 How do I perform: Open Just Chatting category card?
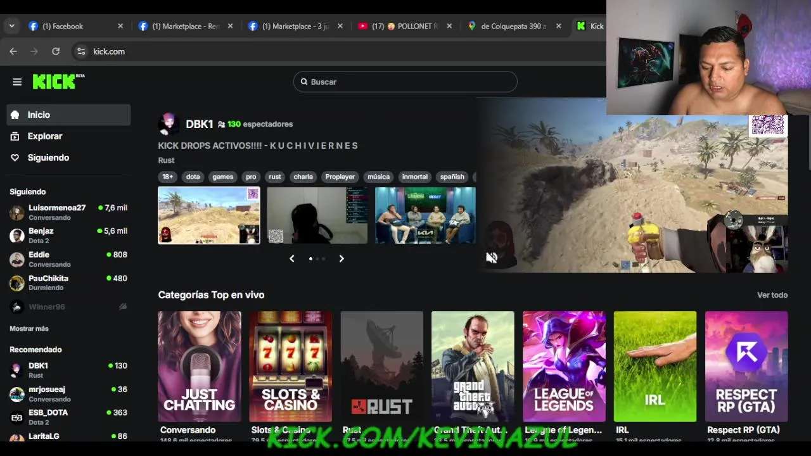coord(200,366)
